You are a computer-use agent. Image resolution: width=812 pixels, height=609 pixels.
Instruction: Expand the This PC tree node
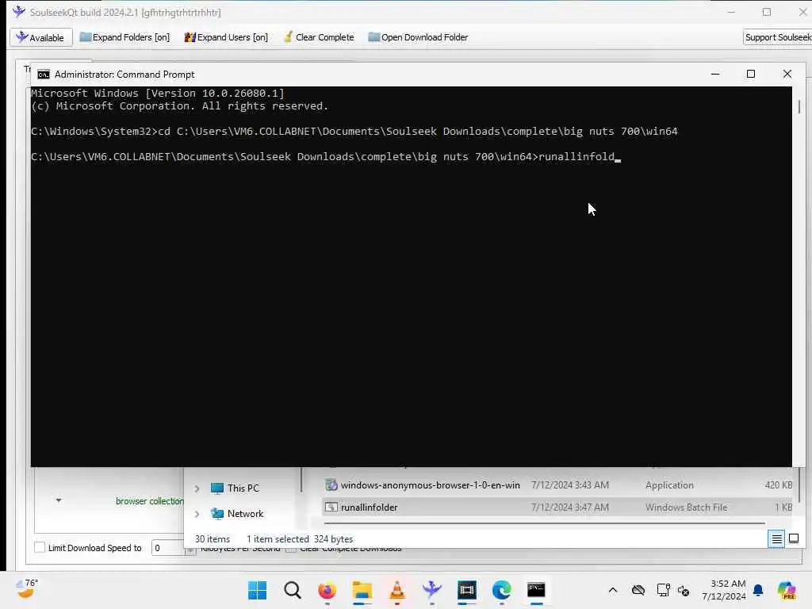point(197,488)
